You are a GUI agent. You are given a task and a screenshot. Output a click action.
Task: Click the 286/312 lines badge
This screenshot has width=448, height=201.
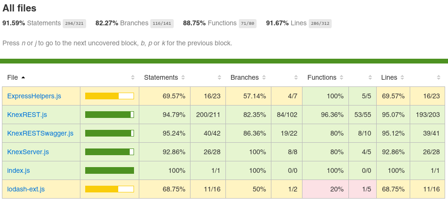coord(320,23)
